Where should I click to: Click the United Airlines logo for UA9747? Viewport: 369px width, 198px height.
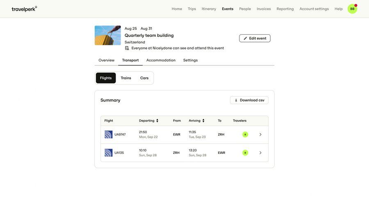click(x=109, y=135)
